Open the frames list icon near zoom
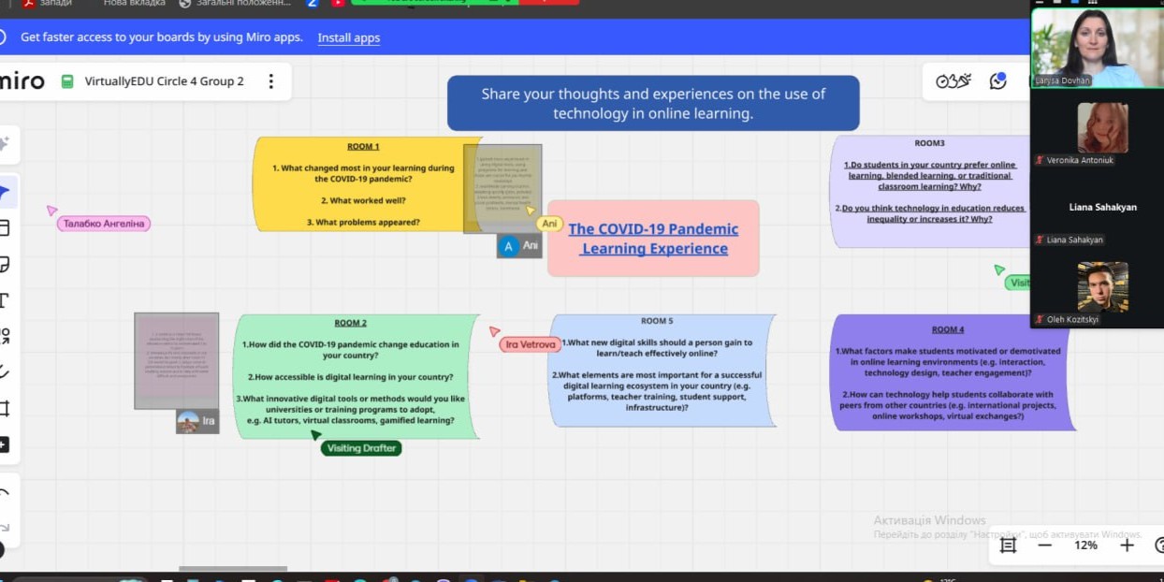Viewport: 1164px width, 582px height. [x=1008, y=546]
